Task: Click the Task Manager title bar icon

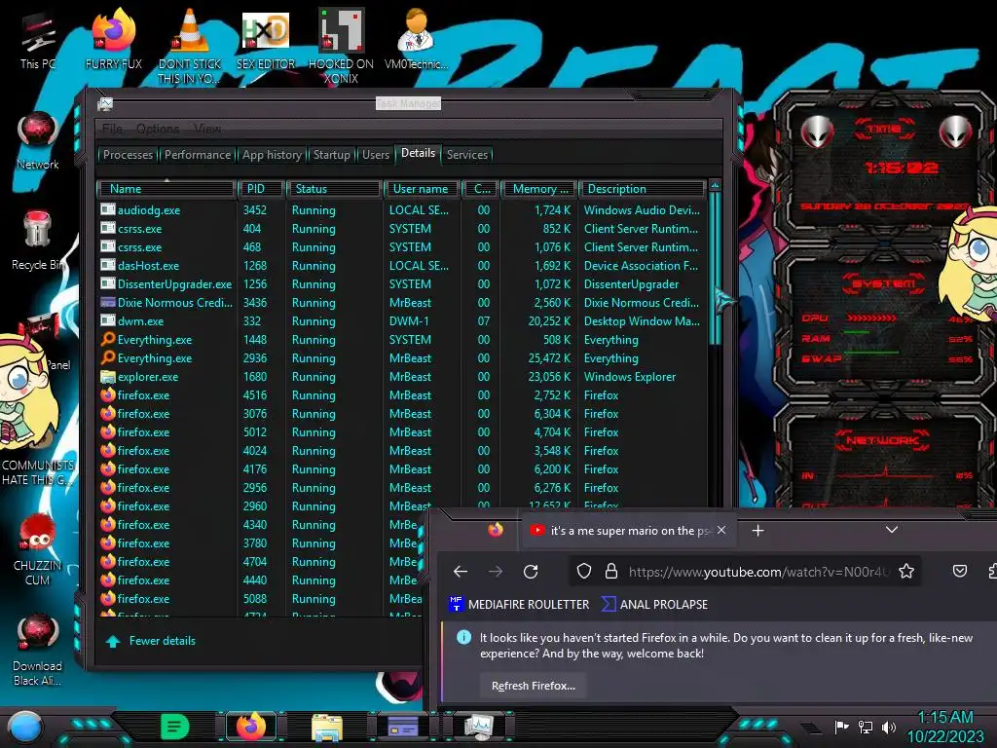Action: [x=105, y=103]
